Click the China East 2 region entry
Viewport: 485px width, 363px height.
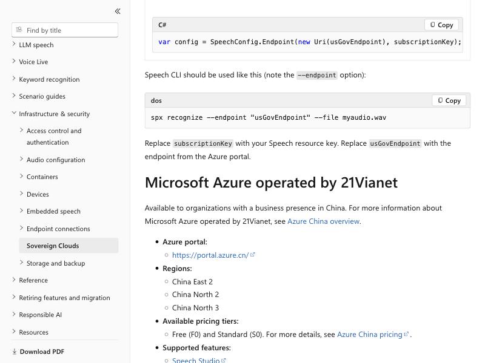192,282
